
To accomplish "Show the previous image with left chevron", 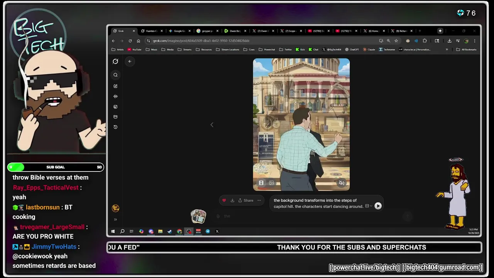I will coord(211,125).
